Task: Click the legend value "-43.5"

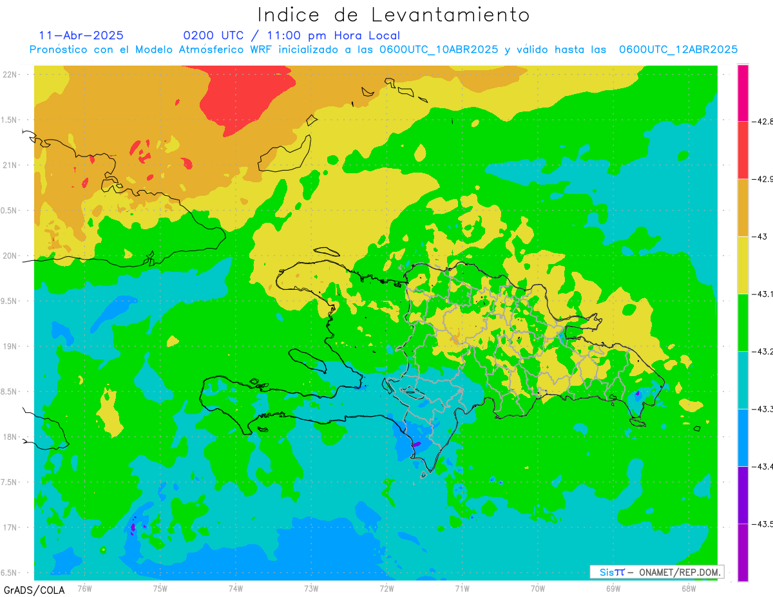Action: tap(763, 524)
